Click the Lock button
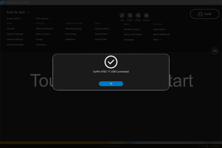This screenshot has height=148, width=222. 205,14
